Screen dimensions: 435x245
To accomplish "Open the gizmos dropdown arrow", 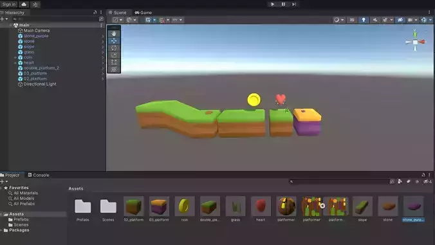I will click(430, 20).
